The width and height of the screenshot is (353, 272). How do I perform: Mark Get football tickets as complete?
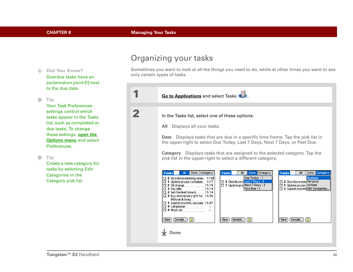click(x=165, y=192)
